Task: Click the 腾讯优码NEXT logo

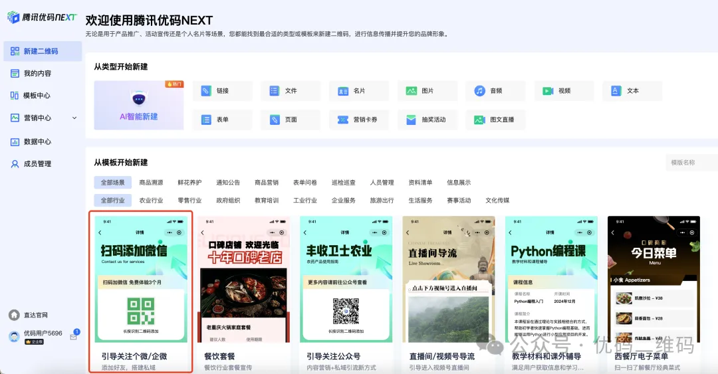Action: [x=42, y=17]
